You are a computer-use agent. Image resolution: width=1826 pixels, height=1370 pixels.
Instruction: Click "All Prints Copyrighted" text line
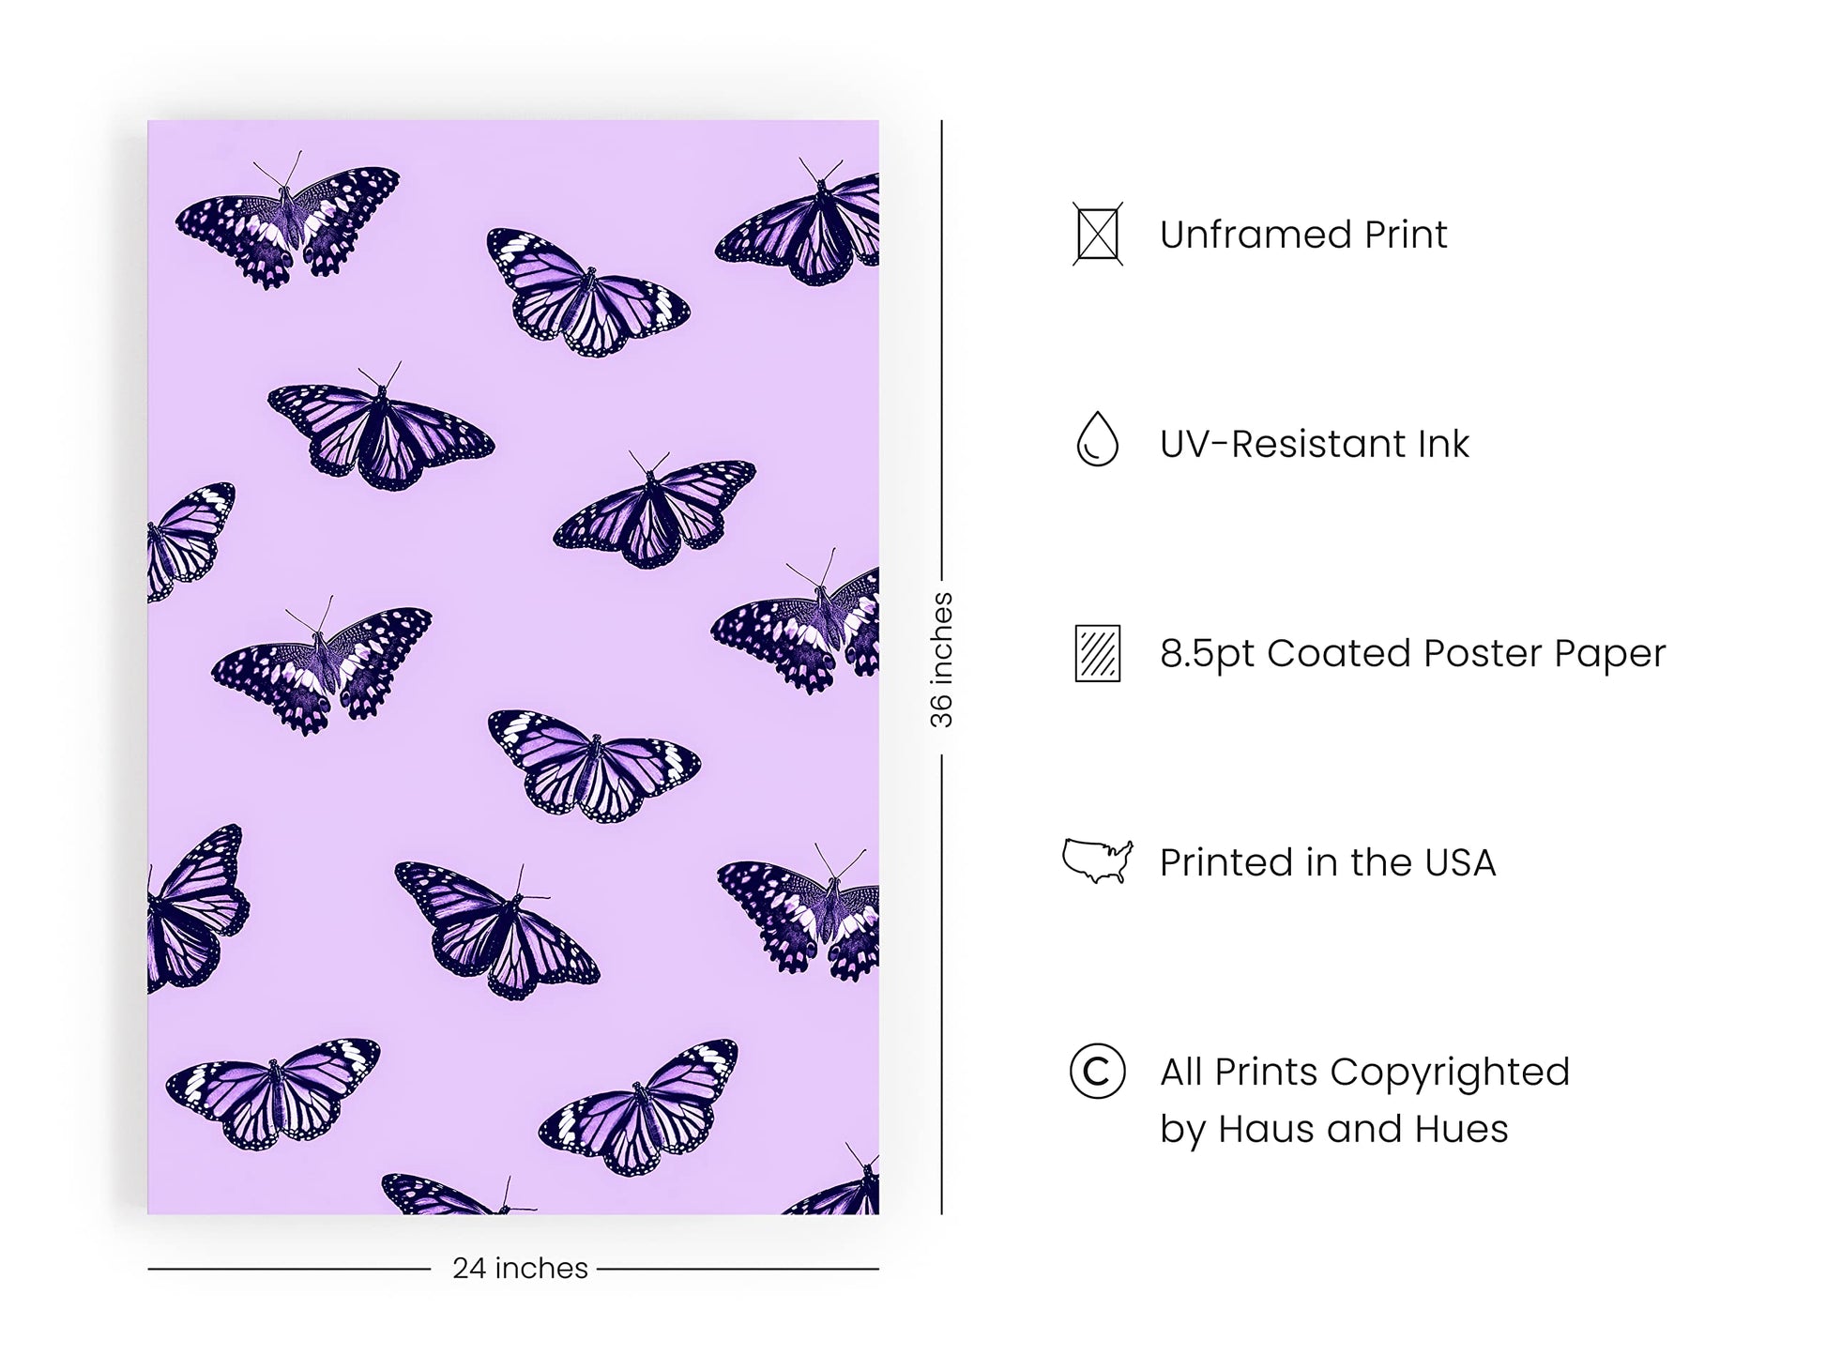1364,1072
